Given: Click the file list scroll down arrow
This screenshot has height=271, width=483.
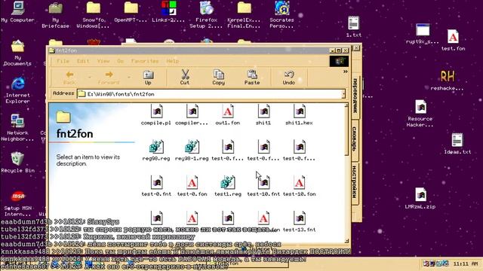Looking at the screenshot, I should [346, 241].
